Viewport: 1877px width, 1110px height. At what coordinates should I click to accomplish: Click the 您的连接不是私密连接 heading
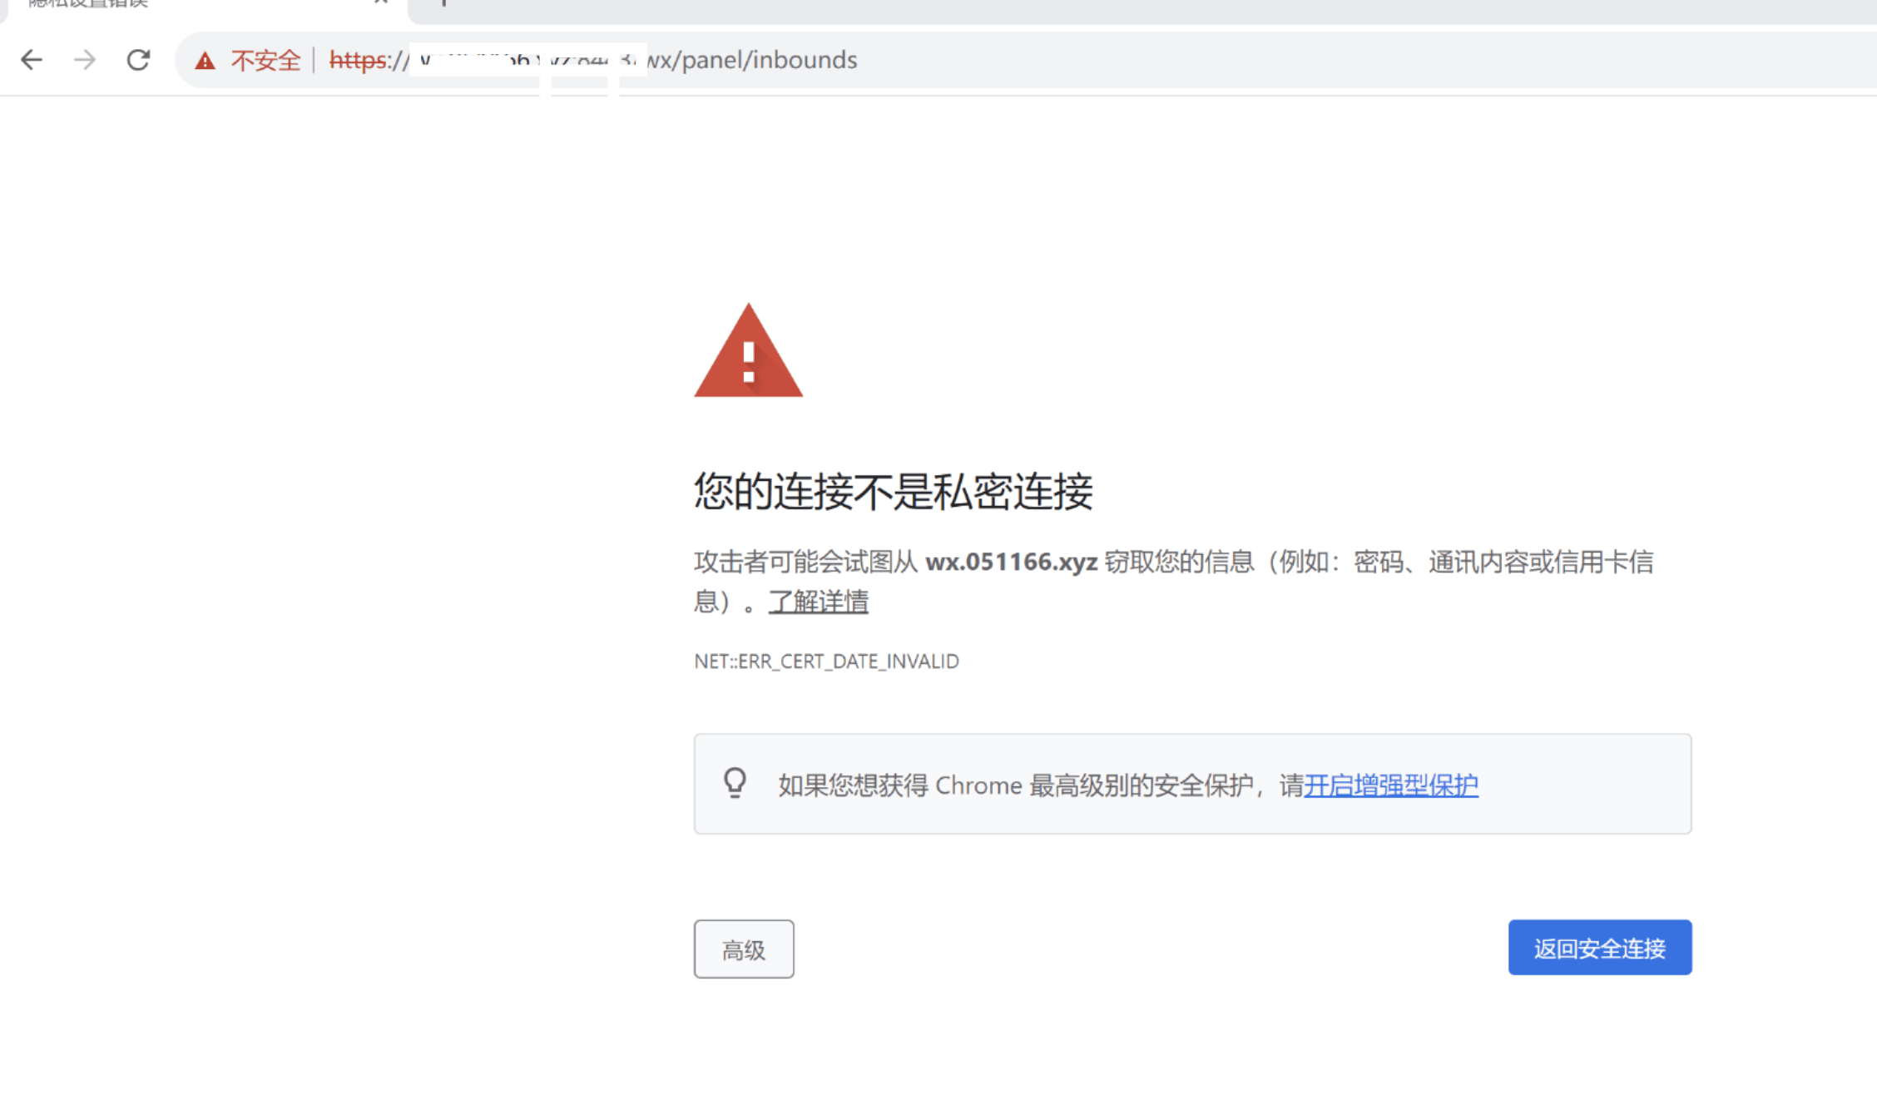(x=893, y=491)
